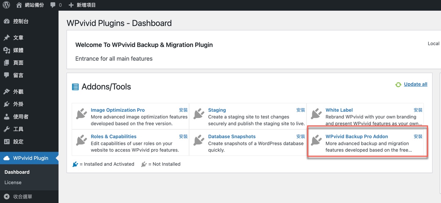Click the 留言 comment icon in sidebar

pyautogui.click(x=7, y=75)
